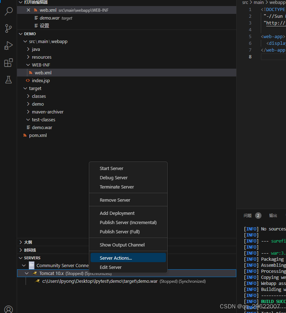Open the Run and Debug view
Image resolution: width=286 pixels, height=313 pixels.
[9, 46]
